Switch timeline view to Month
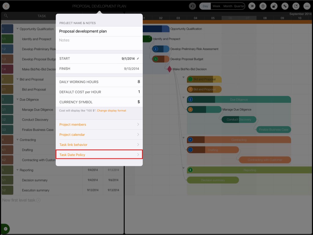Viewport: 313px width, 235px height. tap(228, 6)
